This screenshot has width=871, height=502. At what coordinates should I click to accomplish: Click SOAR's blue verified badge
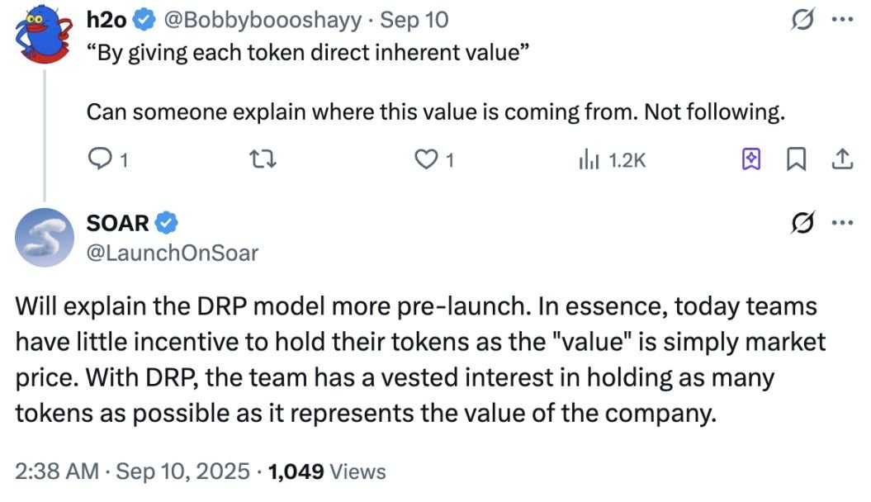click(168, 223)
